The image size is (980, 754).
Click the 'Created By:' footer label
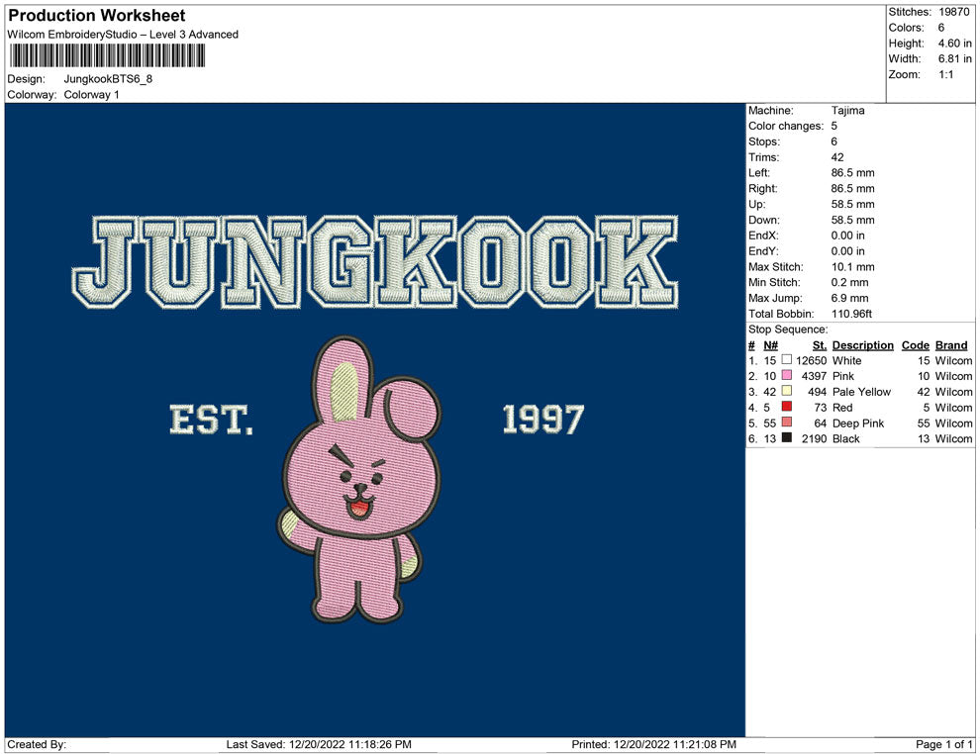[x=37, y=744]
